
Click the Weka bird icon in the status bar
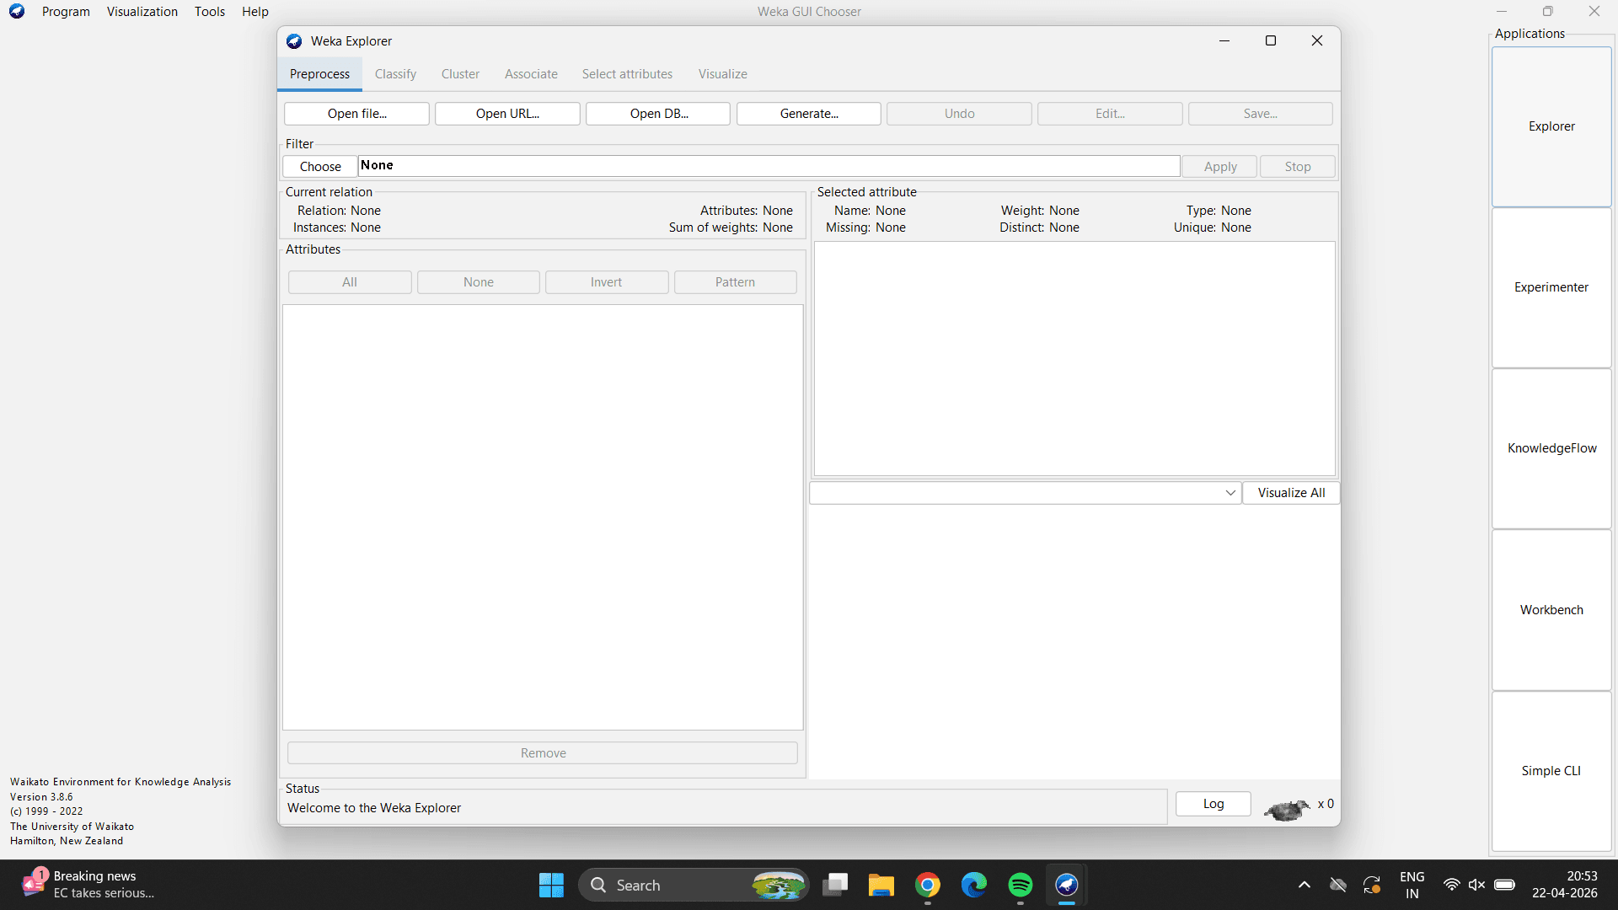tap(1285, 809)
